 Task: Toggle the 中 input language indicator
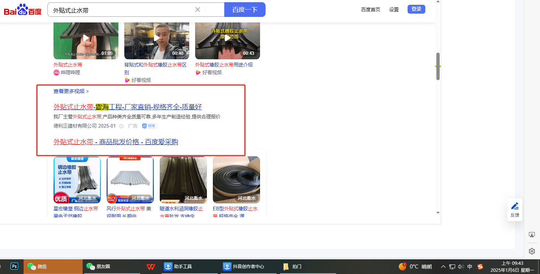[470, 267]
